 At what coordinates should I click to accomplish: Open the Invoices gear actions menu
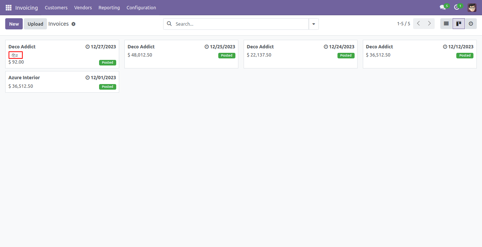click(73, 24)
